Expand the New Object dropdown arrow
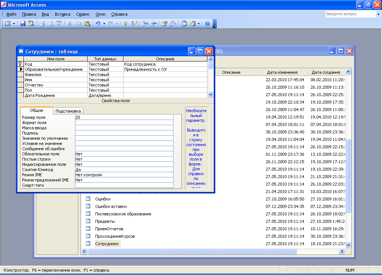This screenshot has height=275, width=382. pyautogui.click(x=198, y=23)
